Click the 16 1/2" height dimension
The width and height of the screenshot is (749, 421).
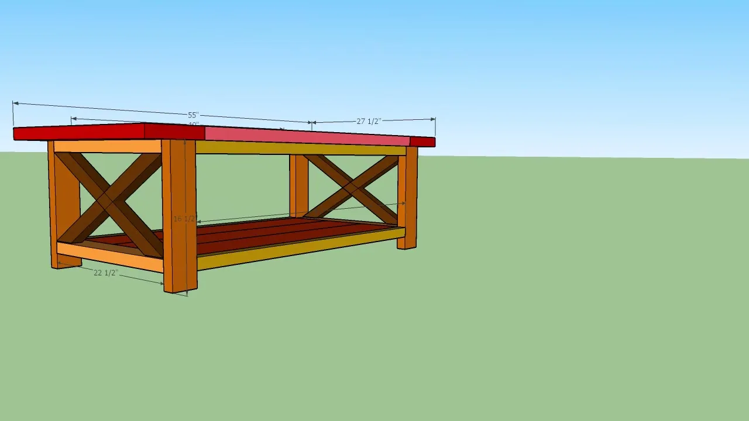[184, 219]
